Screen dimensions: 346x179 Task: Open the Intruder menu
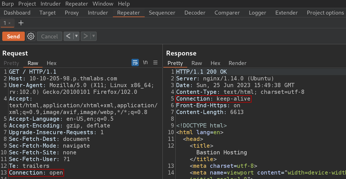[x=51, y=4]
